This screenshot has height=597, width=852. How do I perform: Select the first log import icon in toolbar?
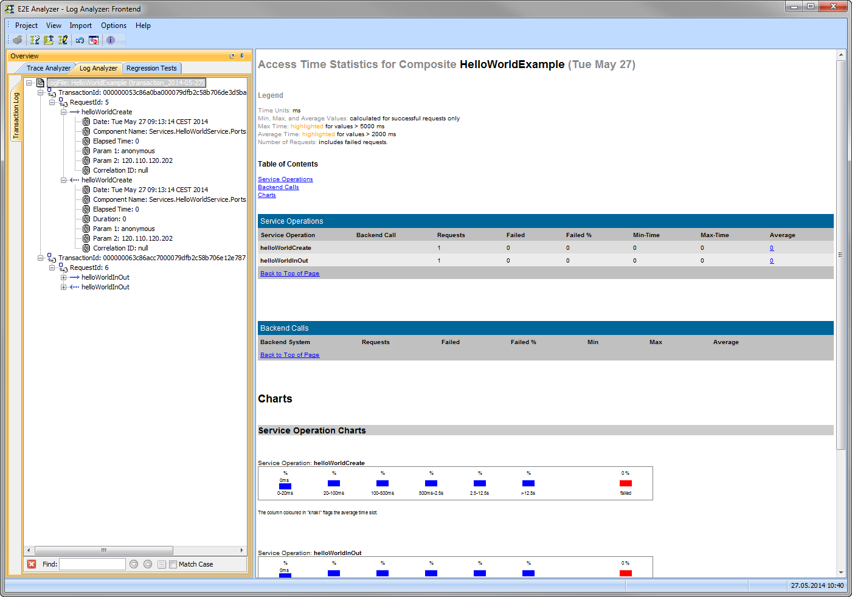35,40
